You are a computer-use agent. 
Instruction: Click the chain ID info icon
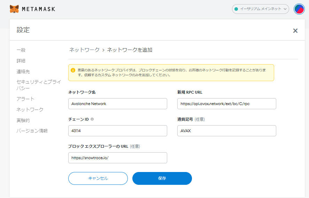tap(92, 119)
